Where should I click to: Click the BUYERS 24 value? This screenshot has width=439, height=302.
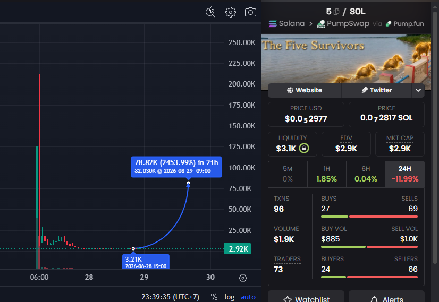tap(326, 269)
